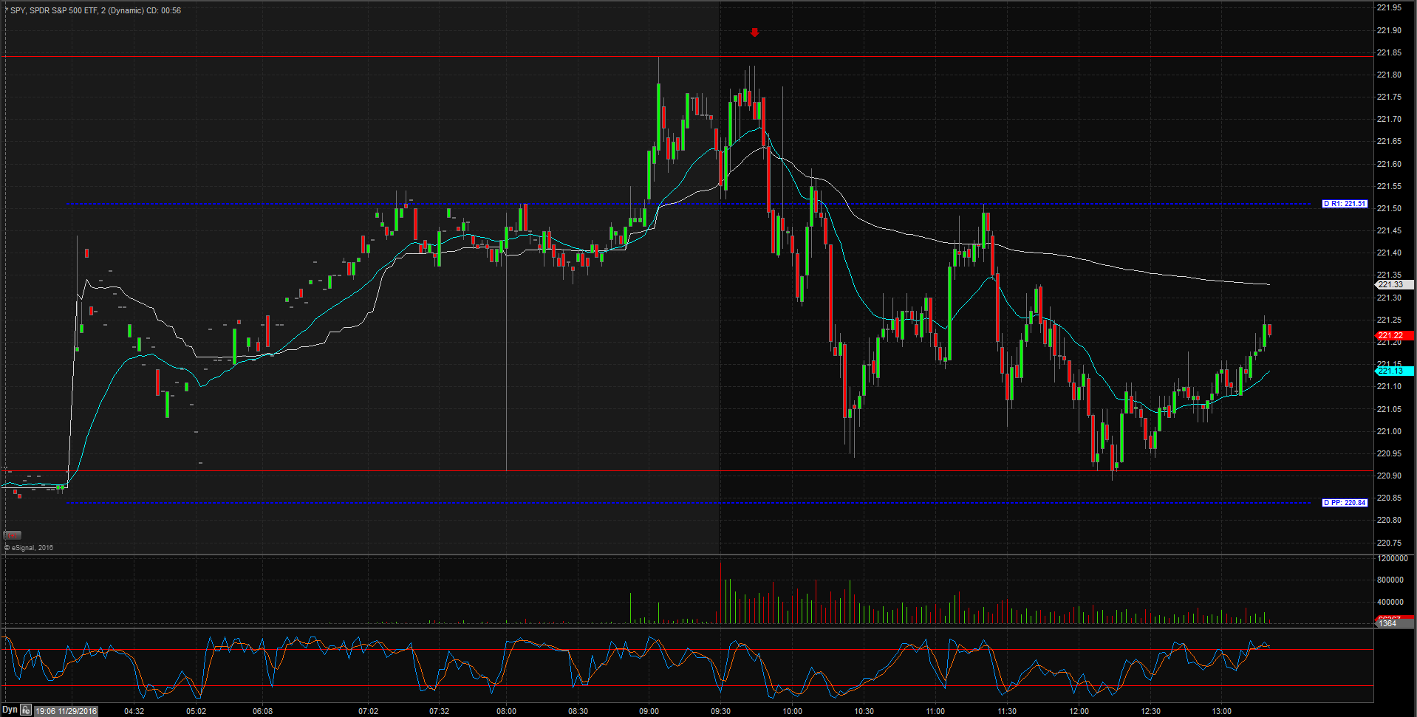Click the red down-arrow marker above the chart
1417x717 pixels.
754,32
